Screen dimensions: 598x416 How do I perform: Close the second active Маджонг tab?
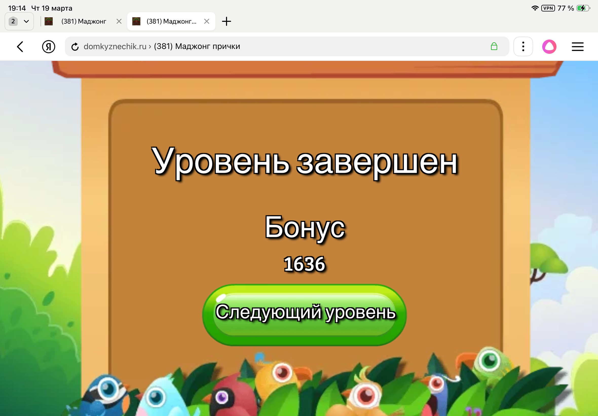tap(207, 21)
